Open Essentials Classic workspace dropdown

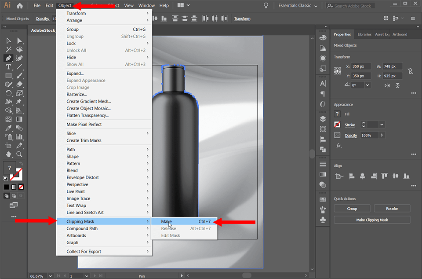[298, 5]
